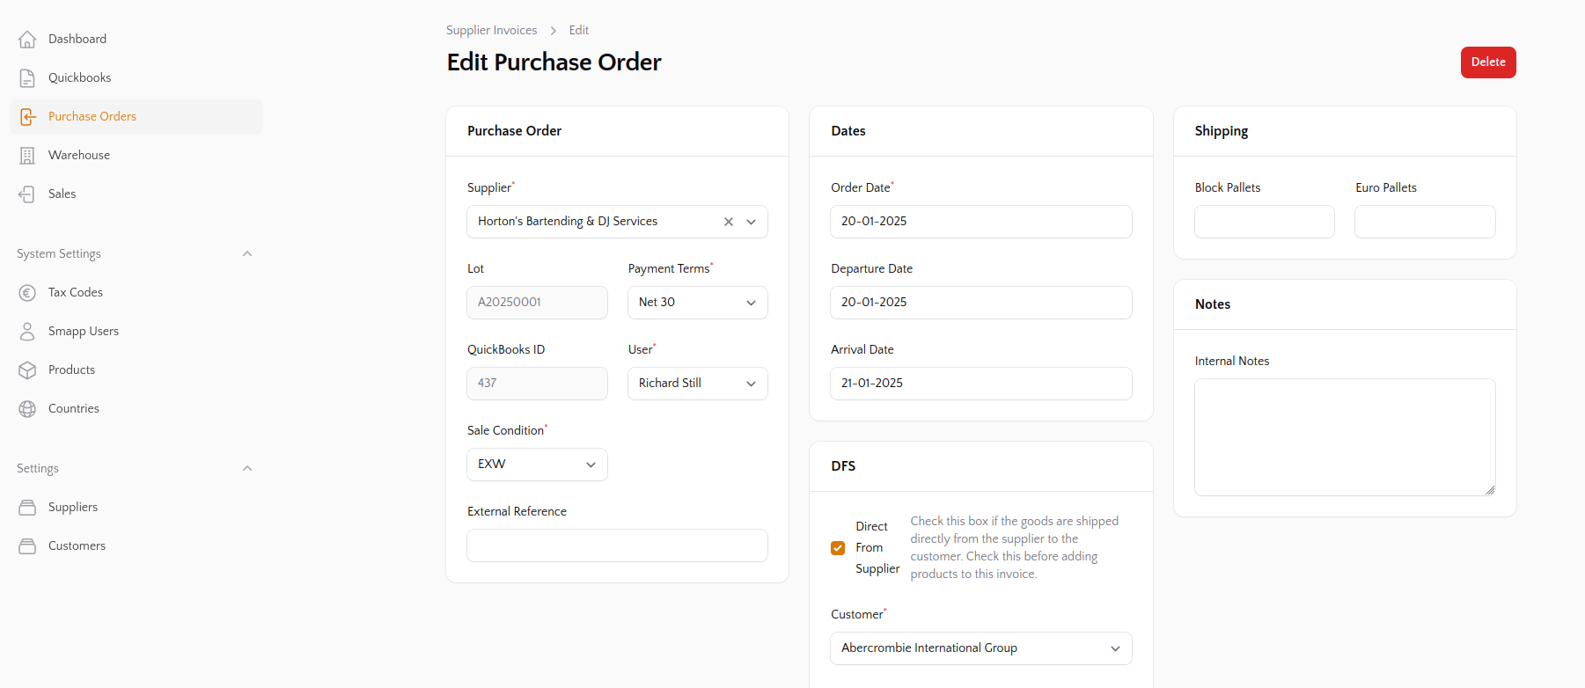Click the System Settings heading

coord(59,254)
